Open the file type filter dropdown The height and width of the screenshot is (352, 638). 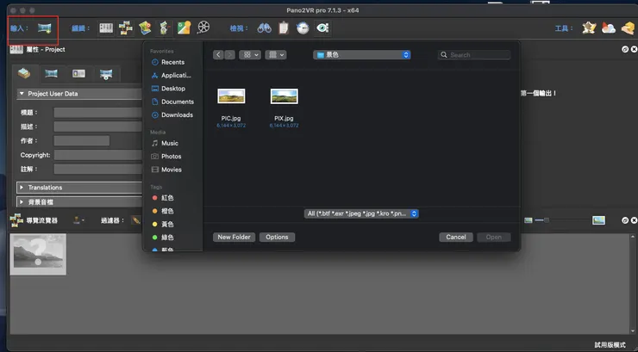click(361, 213)
